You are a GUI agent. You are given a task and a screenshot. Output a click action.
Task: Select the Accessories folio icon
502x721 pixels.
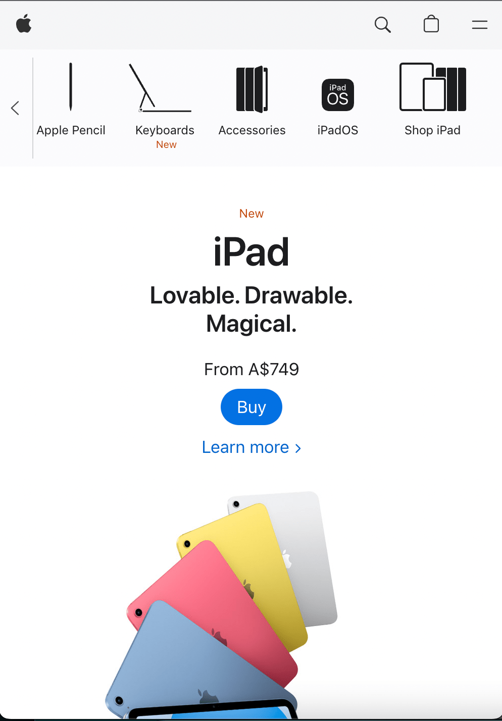[252, 89]
